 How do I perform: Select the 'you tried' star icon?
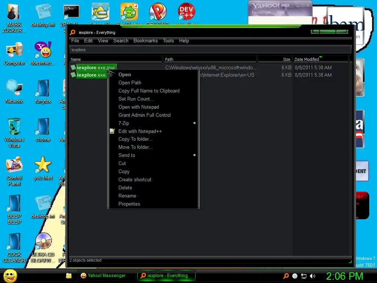43,165
